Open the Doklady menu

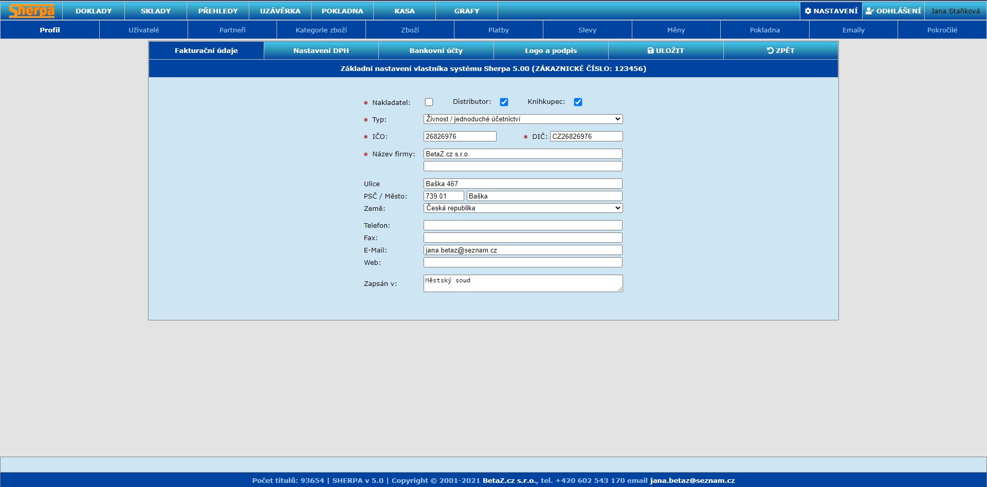pos(94,11)
